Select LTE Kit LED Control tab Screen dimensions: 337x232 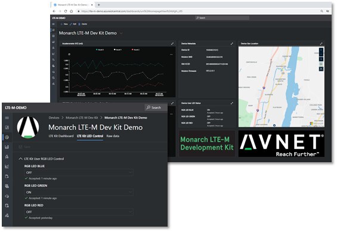pyautogui.click(x=90, y=136)
